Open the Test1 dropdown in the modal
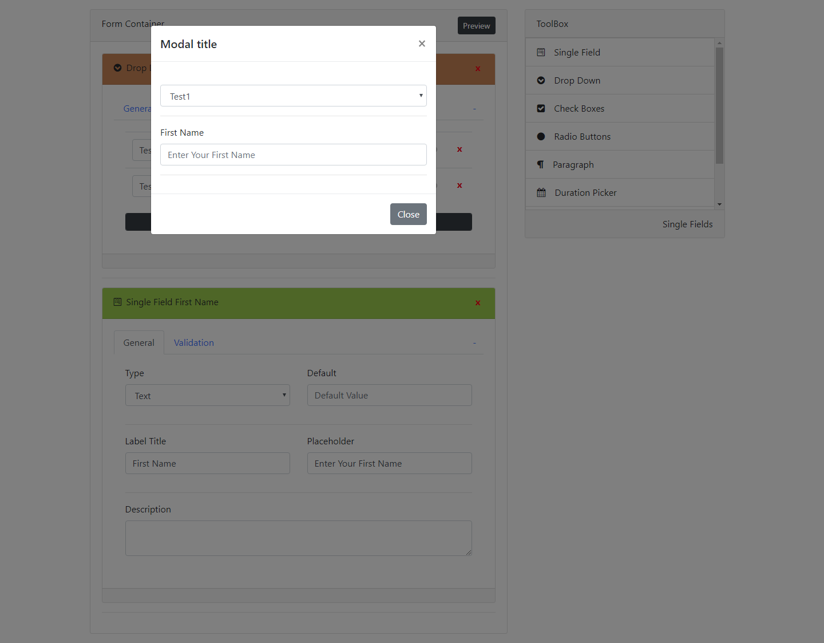The image size is (824, 643). click(x=294, y=96)
